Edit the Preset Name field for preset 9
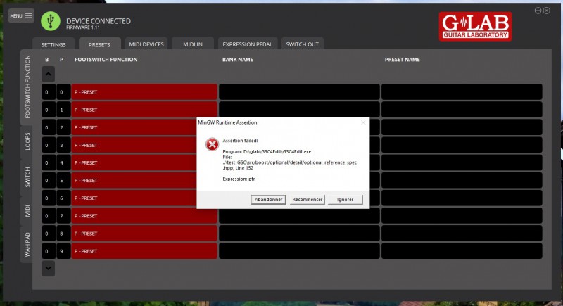Image resolution: width=563 pixels, height=306 pixels. pyautogui.click(x=461, y=251)
